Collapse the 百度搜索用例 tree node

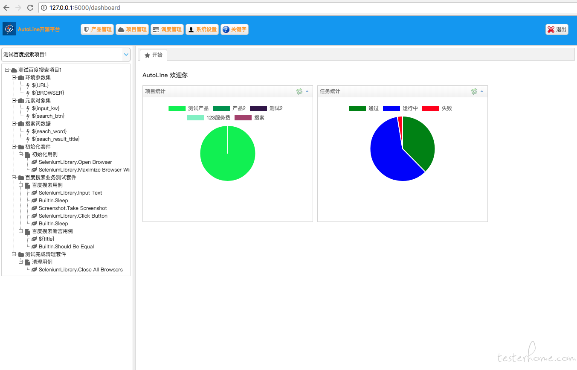click(x=21, y=185)
